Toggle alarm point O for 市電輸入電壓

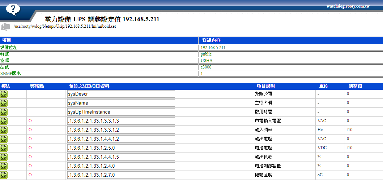click(30, 121)
